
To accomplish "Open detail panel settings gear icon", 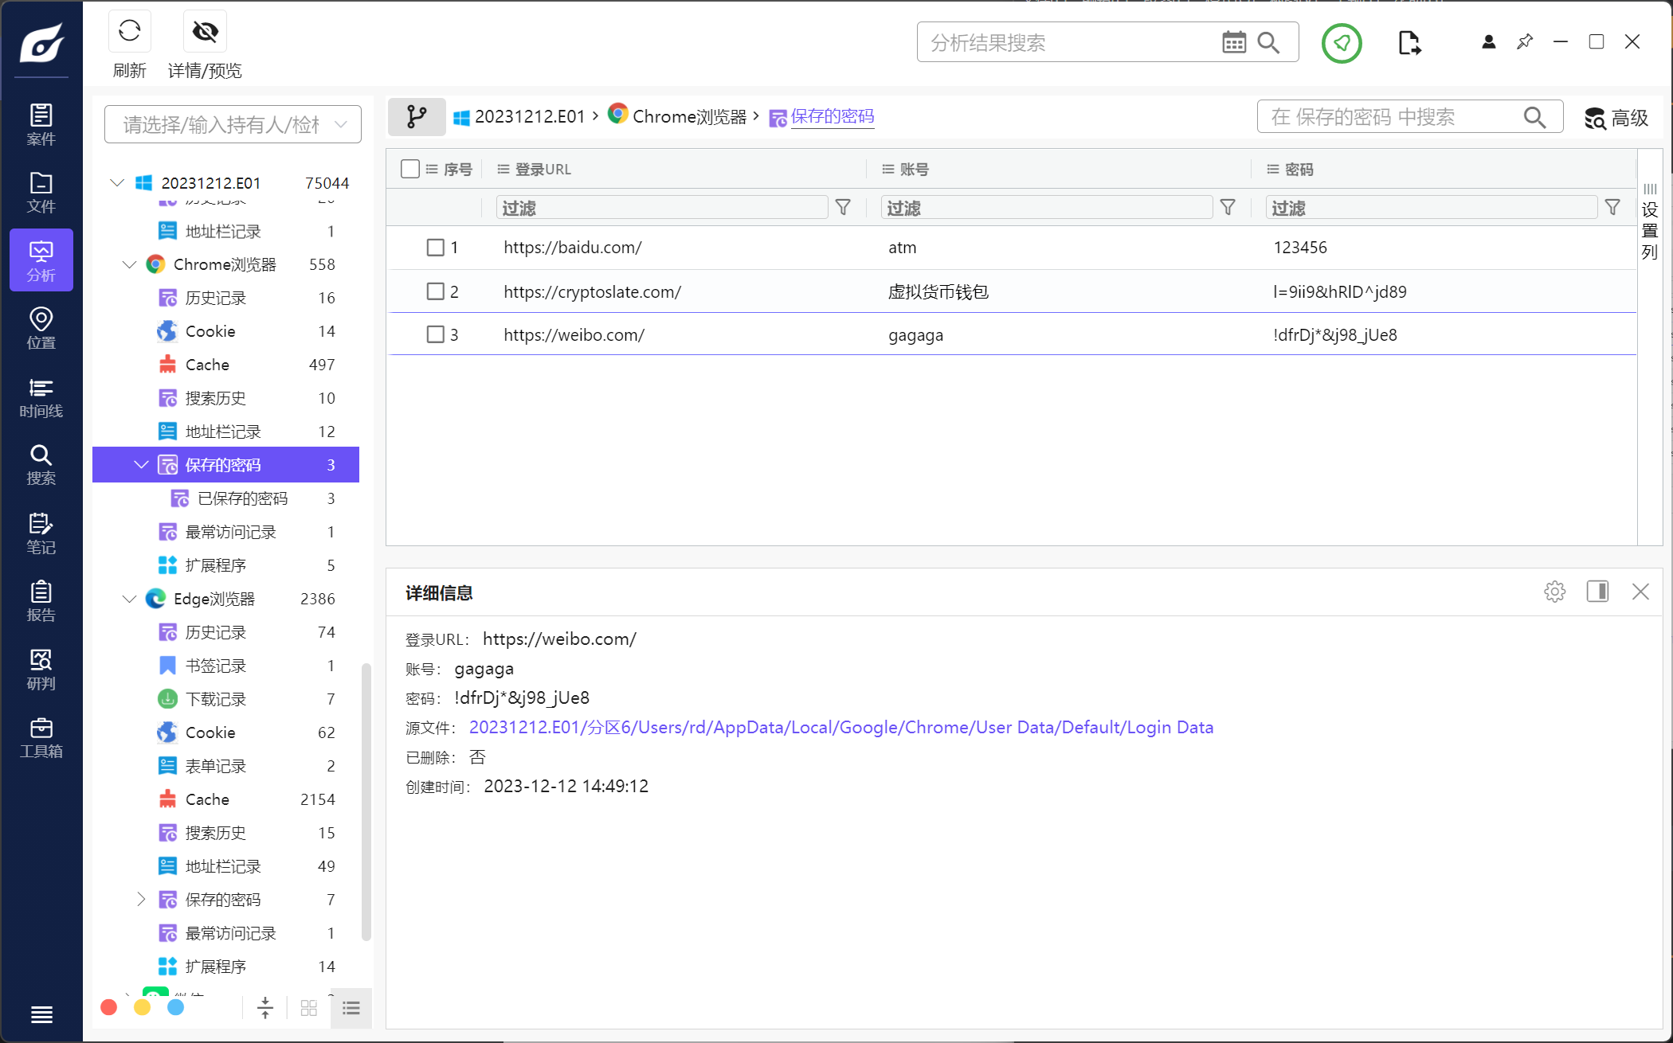I will [x=1554, y=592].
